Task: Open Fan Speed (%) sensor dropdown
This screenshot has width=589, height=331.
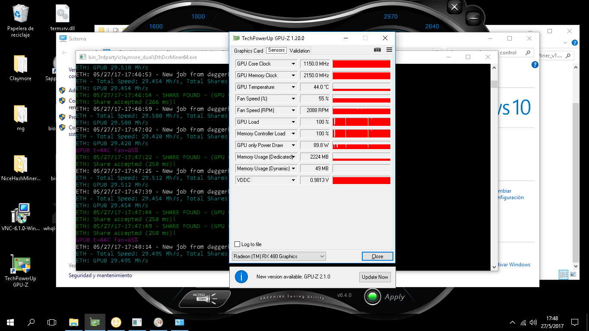Action: point(293,99)
